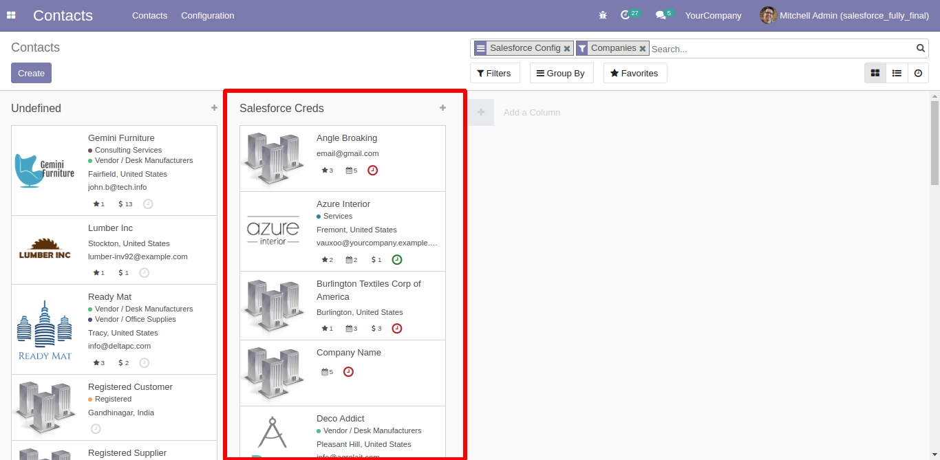This screenshot has height=460, width=940.
Task: Click Registered tag on Registered Customer
Action: 109,399
